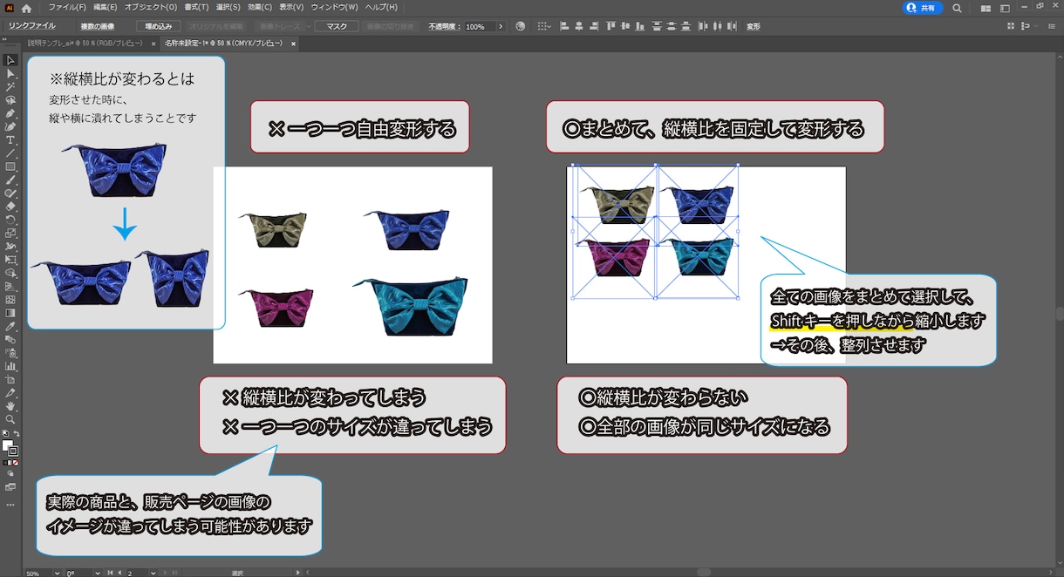
Task: Select the Selection tool arrow
Action: coord(10,60)
